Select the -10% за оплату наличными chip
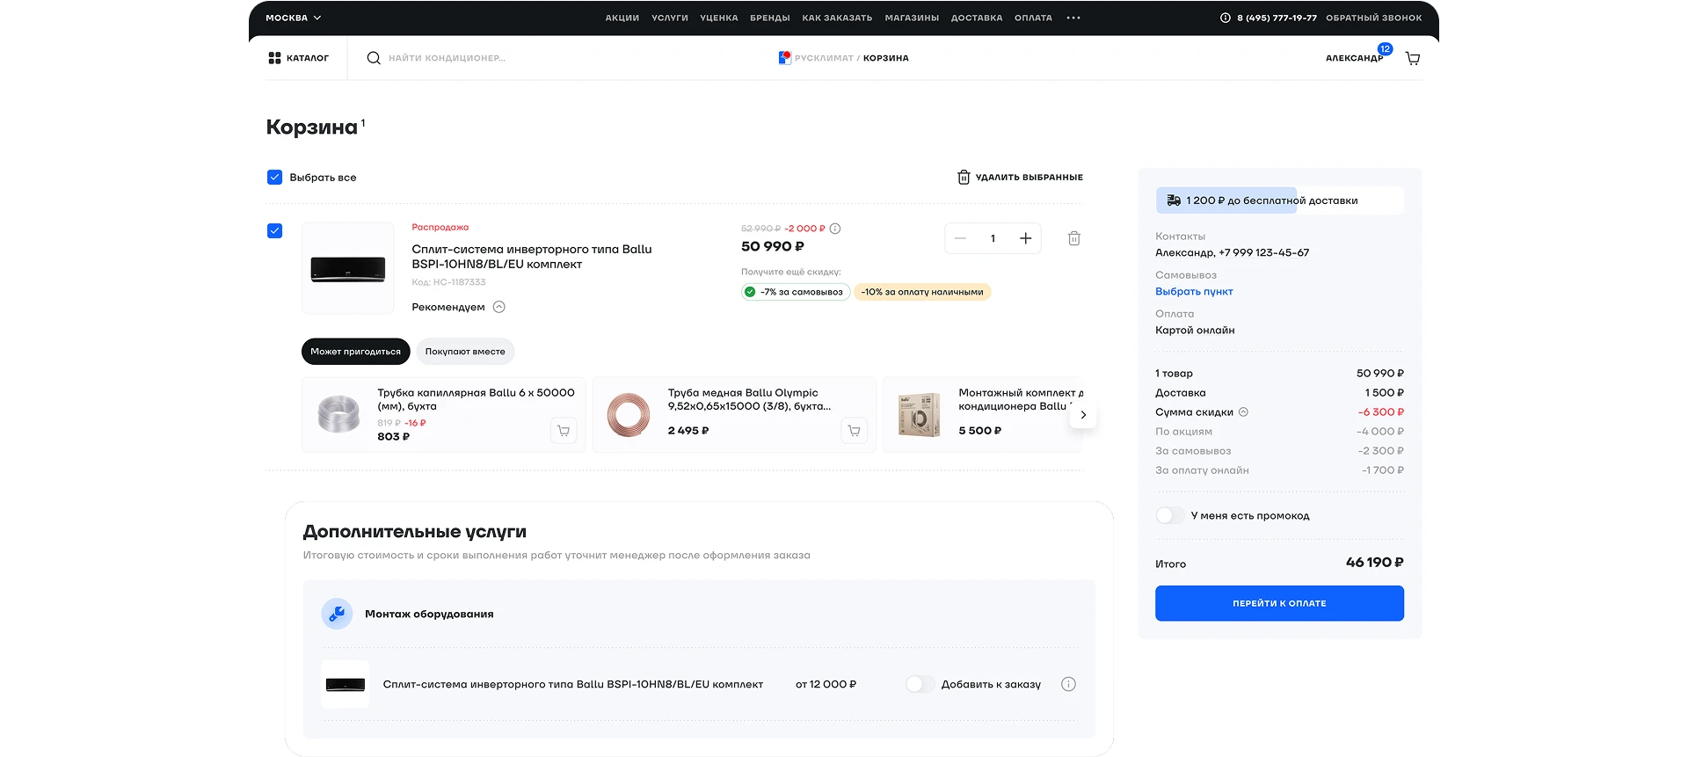This screenshot has height=757, width=1688. [x=922, y=292]
